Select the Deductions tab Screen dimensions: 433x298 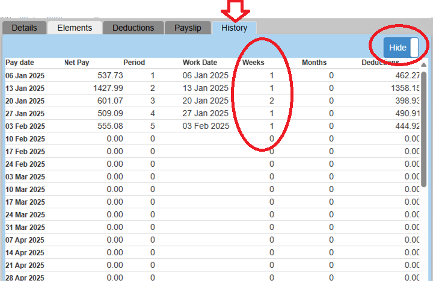point(133,28)
